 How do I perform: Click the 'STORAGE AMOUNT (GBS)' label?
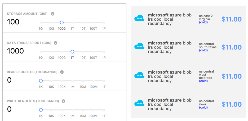(27, 14)
